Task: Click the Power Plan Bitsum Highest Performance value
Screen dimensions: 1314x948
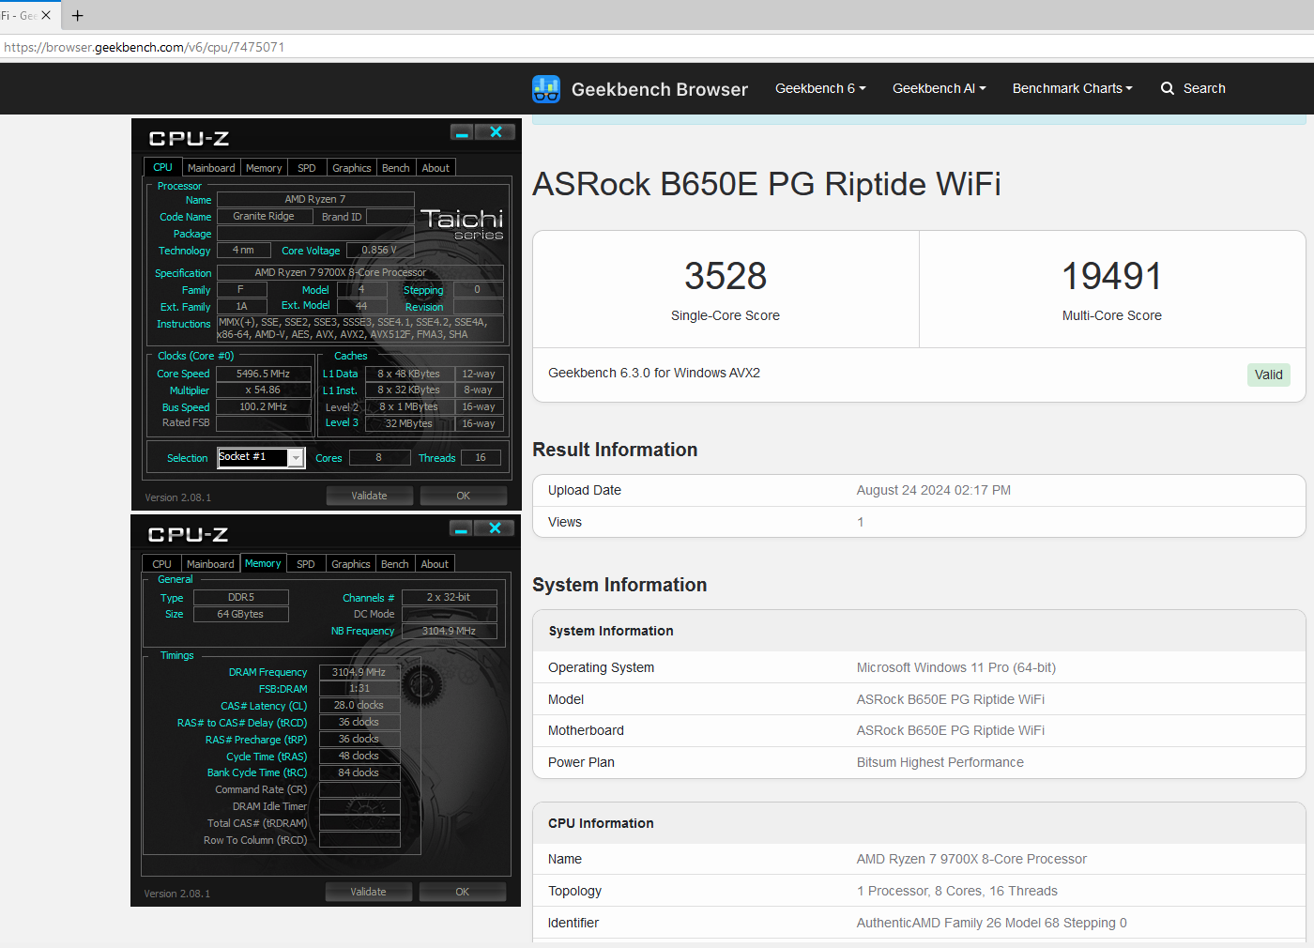Action: [940, 762]
